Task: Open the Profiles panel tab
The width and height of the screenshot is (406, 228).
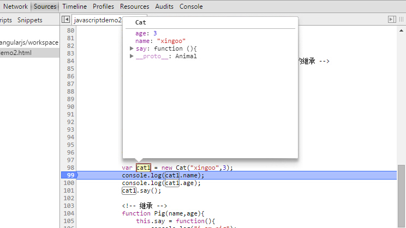Action: pos(103,7)
